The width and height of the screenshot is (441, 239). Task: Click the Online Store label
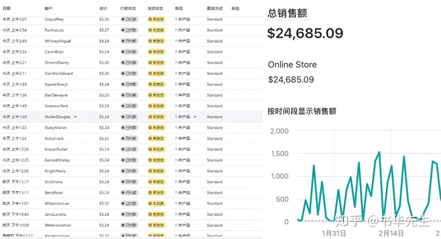pyautogui.click(x=292, y=65)
